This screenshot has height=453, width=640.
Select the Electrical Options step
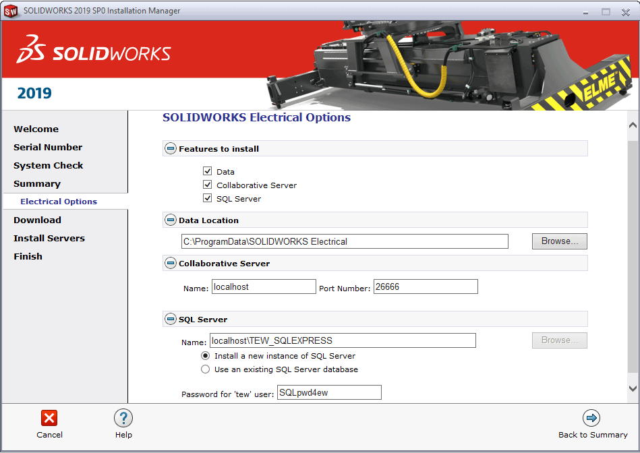59,201
